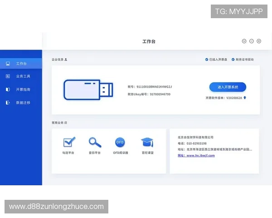This screenshot has width=272, height=218.
Task: Click the 工作台 window title
Action: point(149,41)
